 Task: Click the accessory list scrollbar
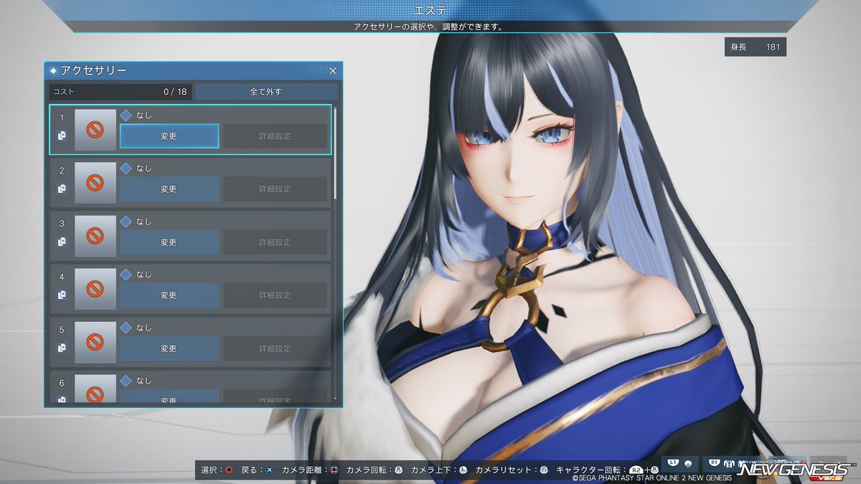point(335,154)
